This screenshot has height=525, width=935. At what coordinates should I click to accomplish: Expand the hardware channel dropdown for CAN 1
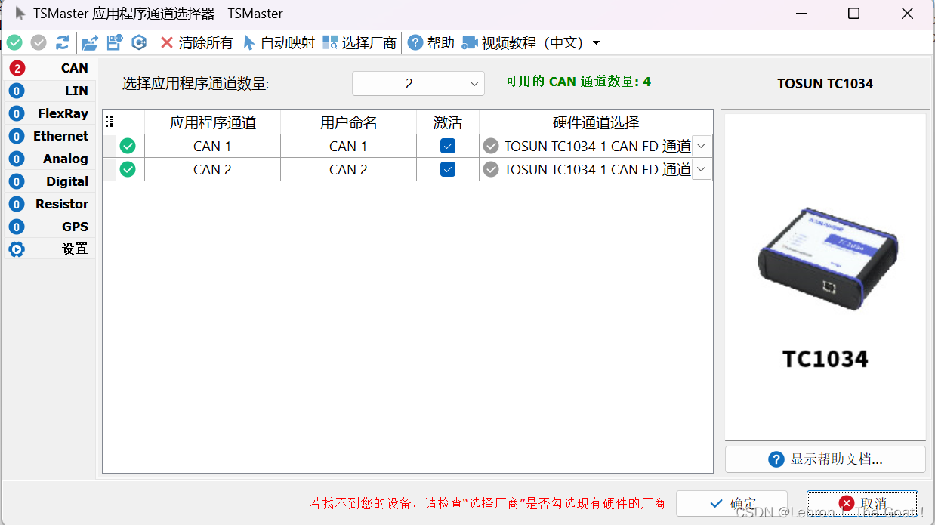point(701,146)
